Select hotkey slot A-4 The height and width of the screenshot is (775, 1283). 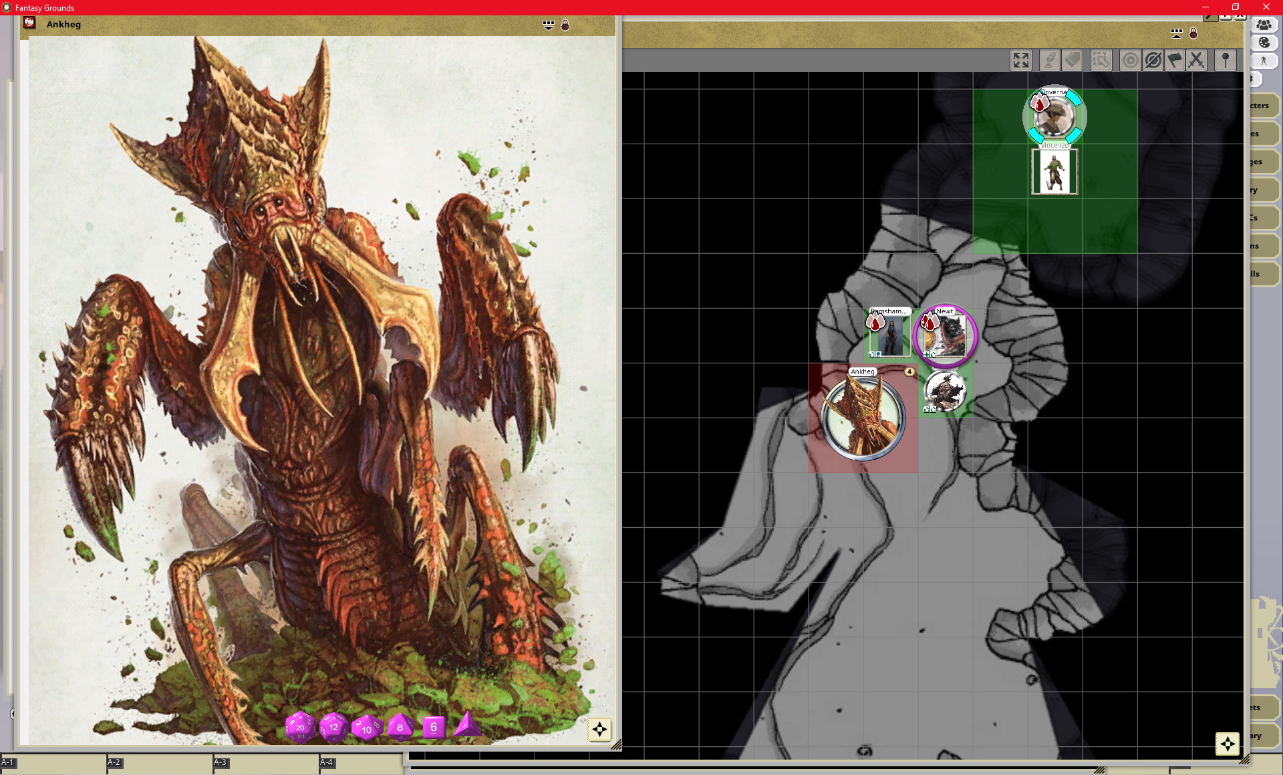361,764
